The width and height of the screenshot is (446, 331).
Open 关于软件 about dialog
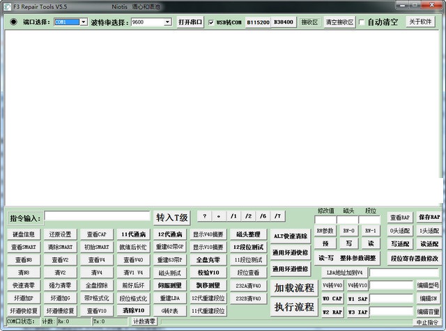point(420,22)
